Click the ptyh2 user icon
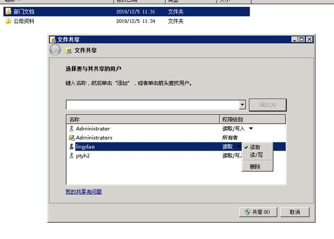The height and width of the screenshot is (239, 334). [71, 156]
